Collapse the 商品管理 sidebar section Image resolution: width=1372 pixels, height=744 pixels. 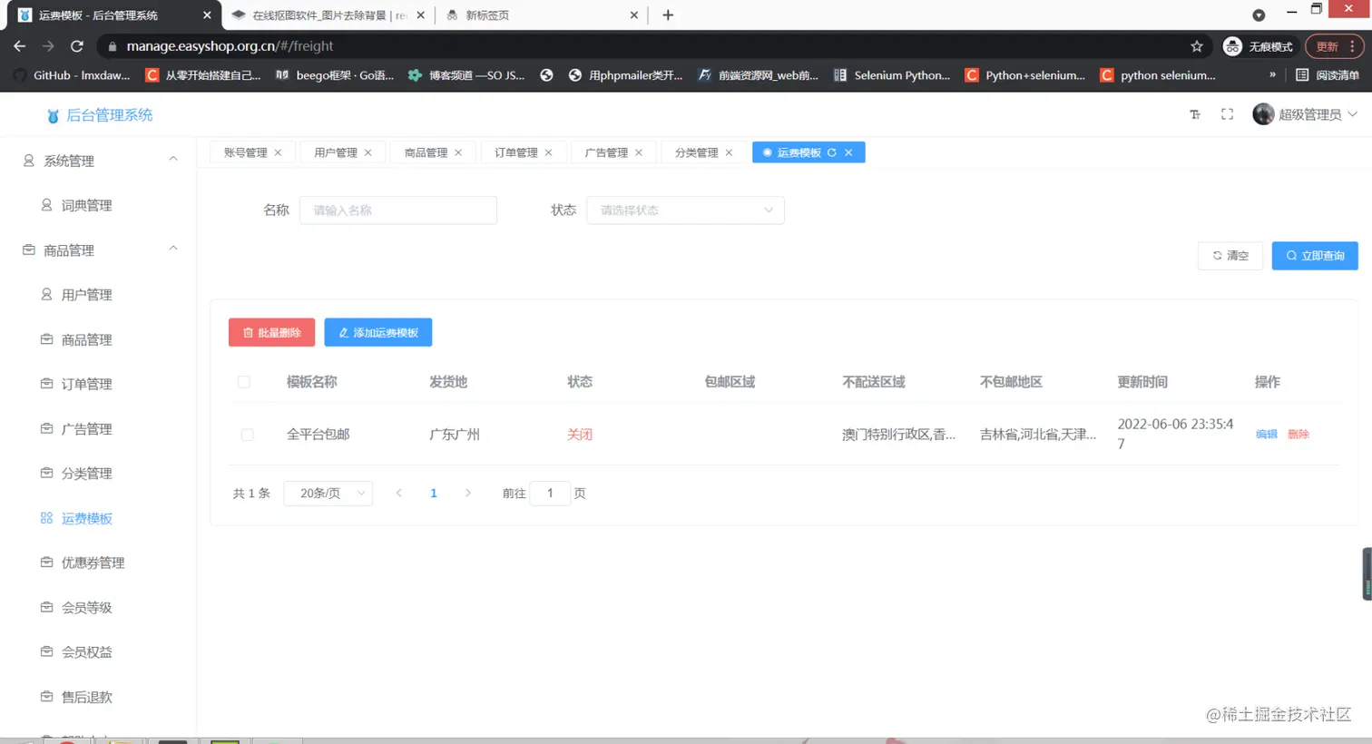click(173, 250)
